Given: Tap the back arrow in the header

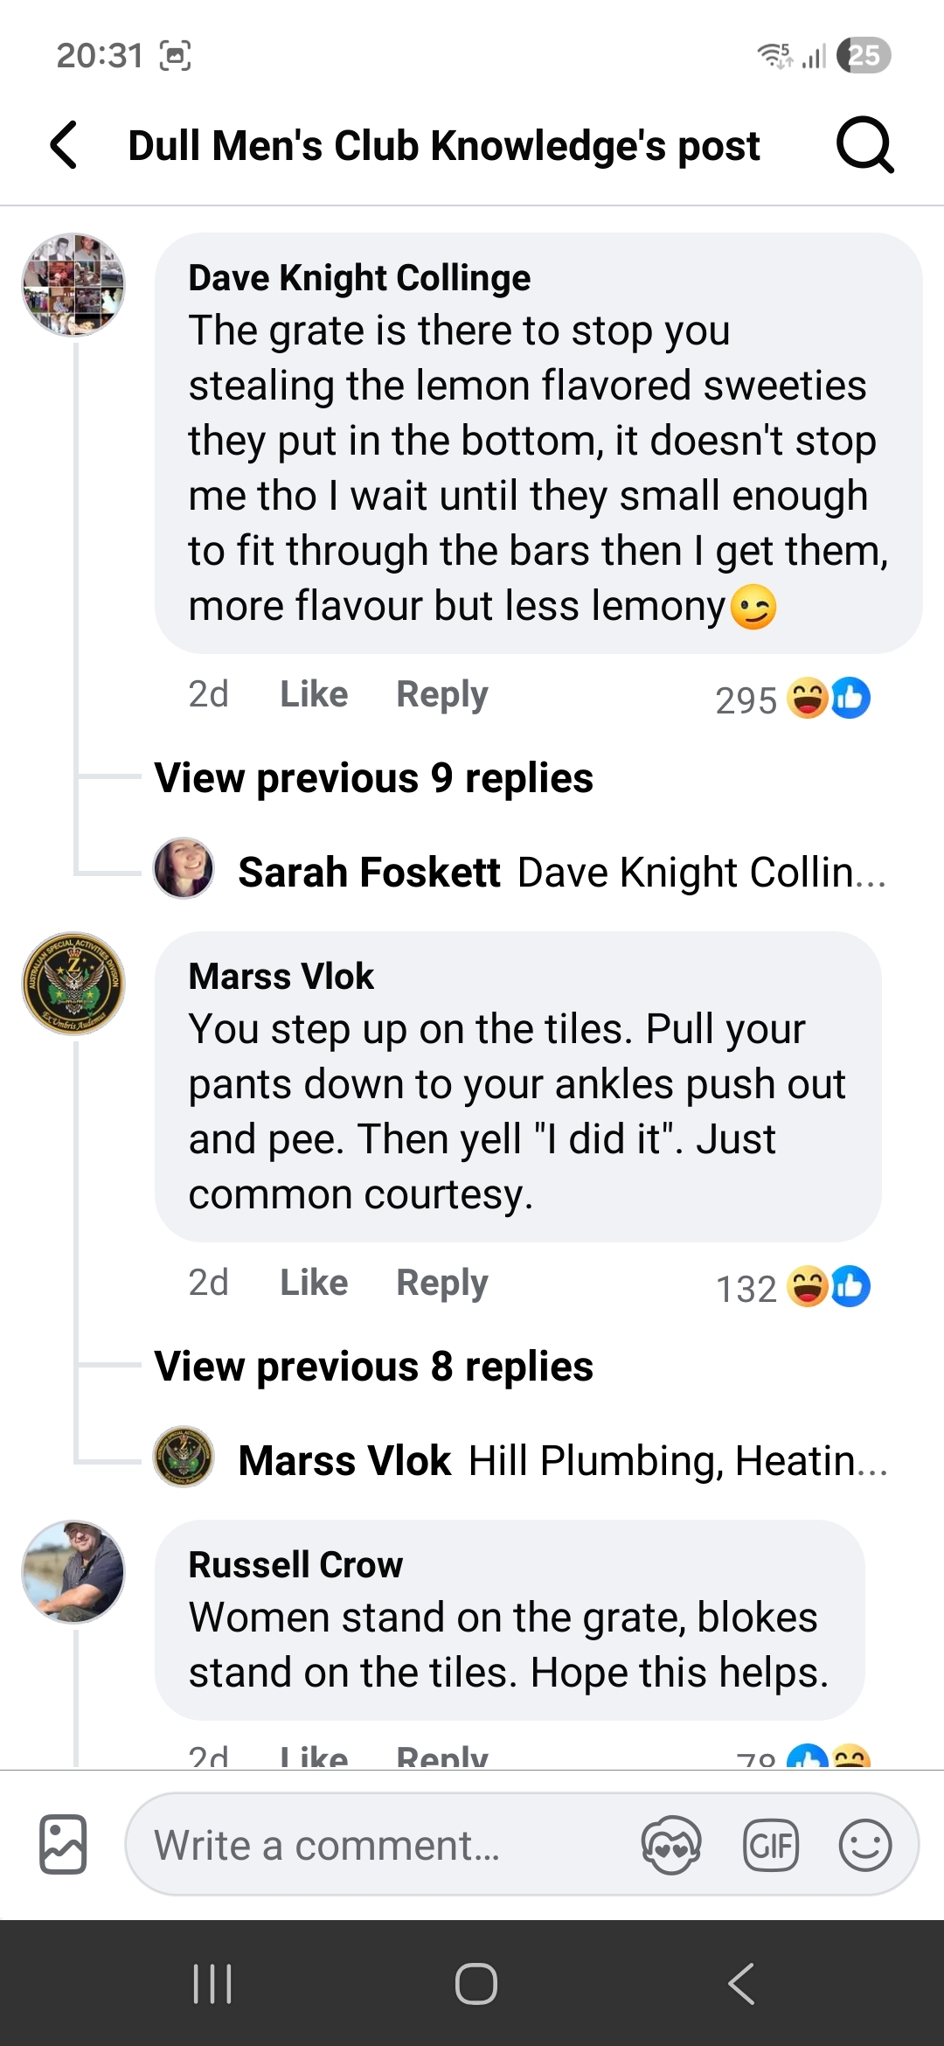Looking at the screenshot, I should tap(65, 145).
